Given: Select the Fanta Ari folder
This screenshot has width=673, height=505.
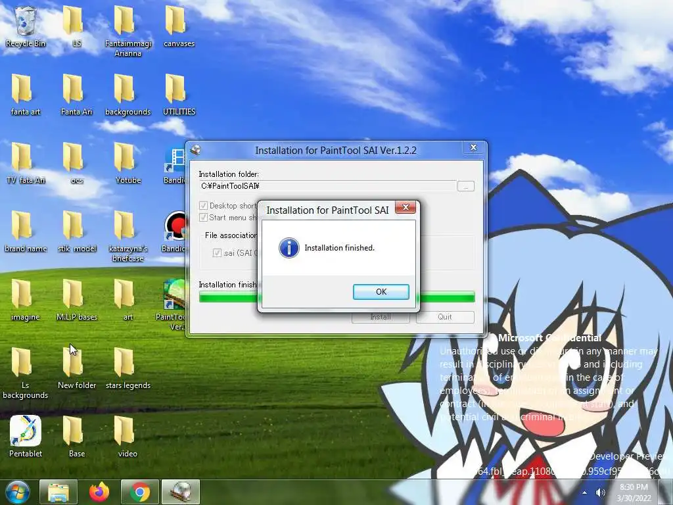Looking at the screenshot, I should tap(76, 95).
